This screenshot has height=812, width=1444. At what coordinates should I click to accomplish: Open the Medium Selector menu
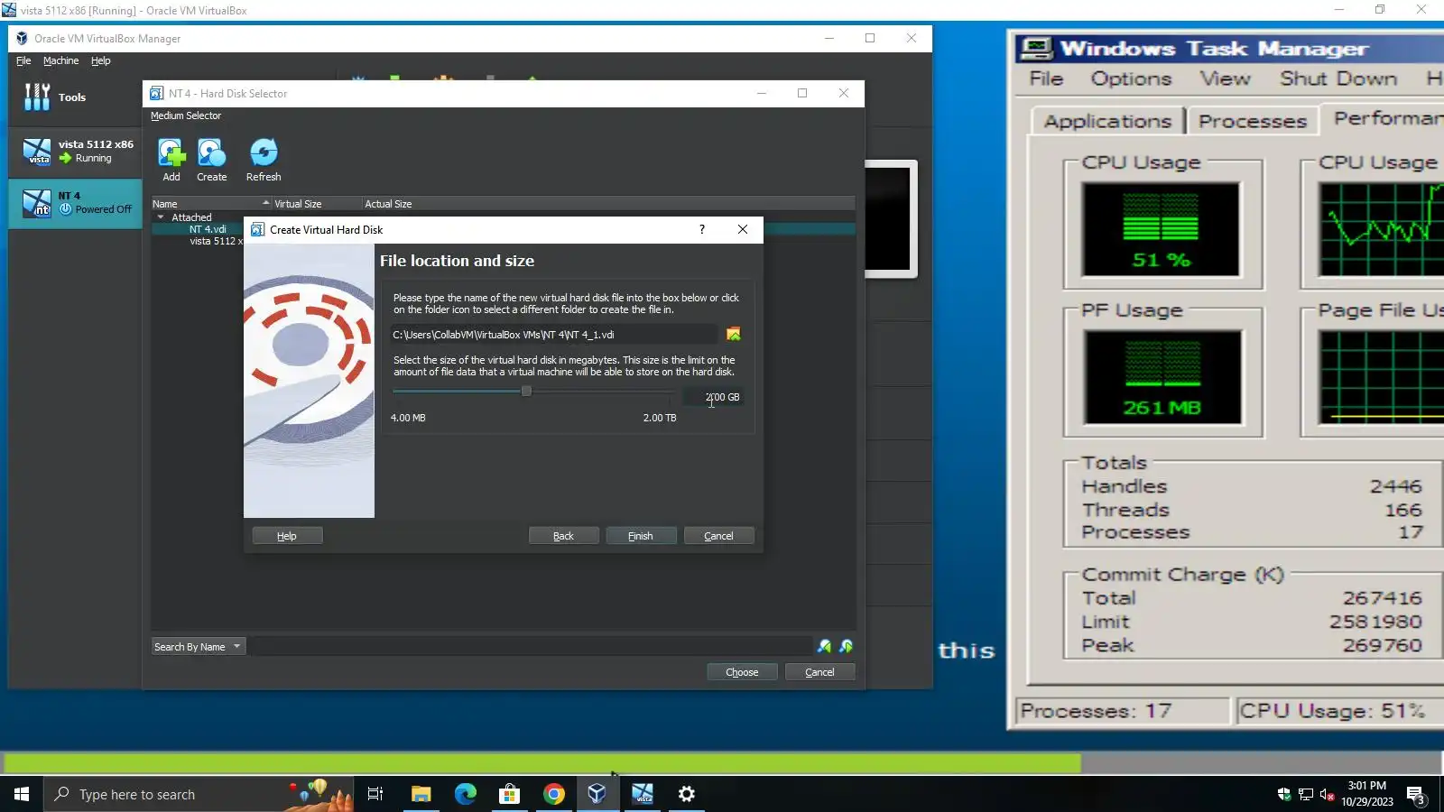(185, 115)
